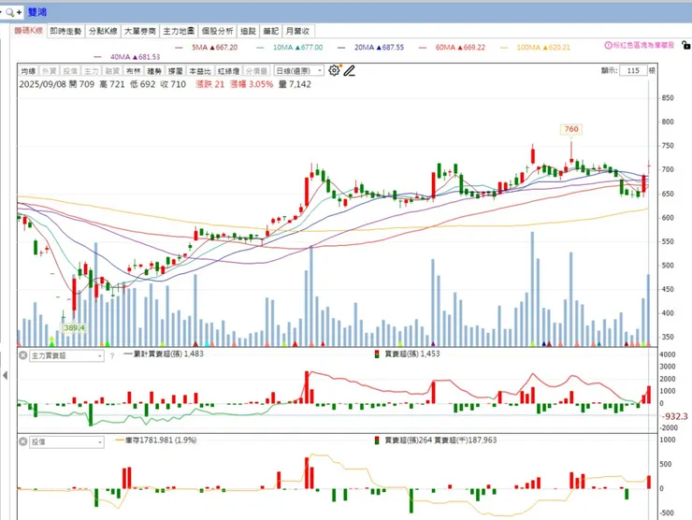The width and height of the screenshot is (692, 520).
Task: Open the 主力買賣超 indicator dropdown
Action: pyautogui.click(x=66, y=355)
